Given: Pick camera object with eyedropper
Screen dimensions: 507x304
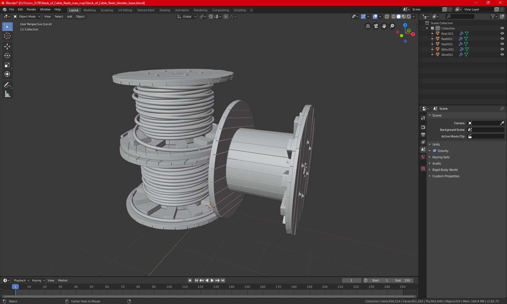Looking at the screenshot, I should click(502, 123).
